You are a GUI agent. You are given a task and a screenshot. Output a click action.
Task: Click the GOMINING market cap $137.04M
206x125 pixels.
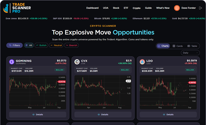(x=16, y=71)
